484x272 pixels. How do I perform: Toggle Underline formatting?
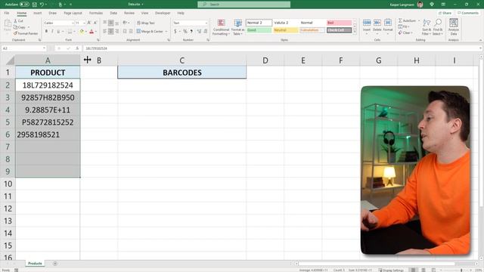tap(58, 31)
